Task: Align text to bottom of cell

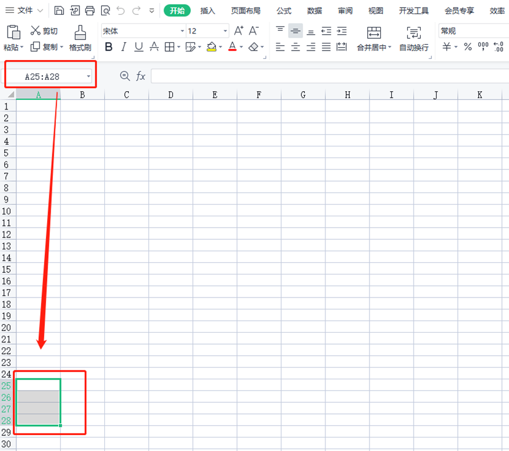Action: click(311, 32)
